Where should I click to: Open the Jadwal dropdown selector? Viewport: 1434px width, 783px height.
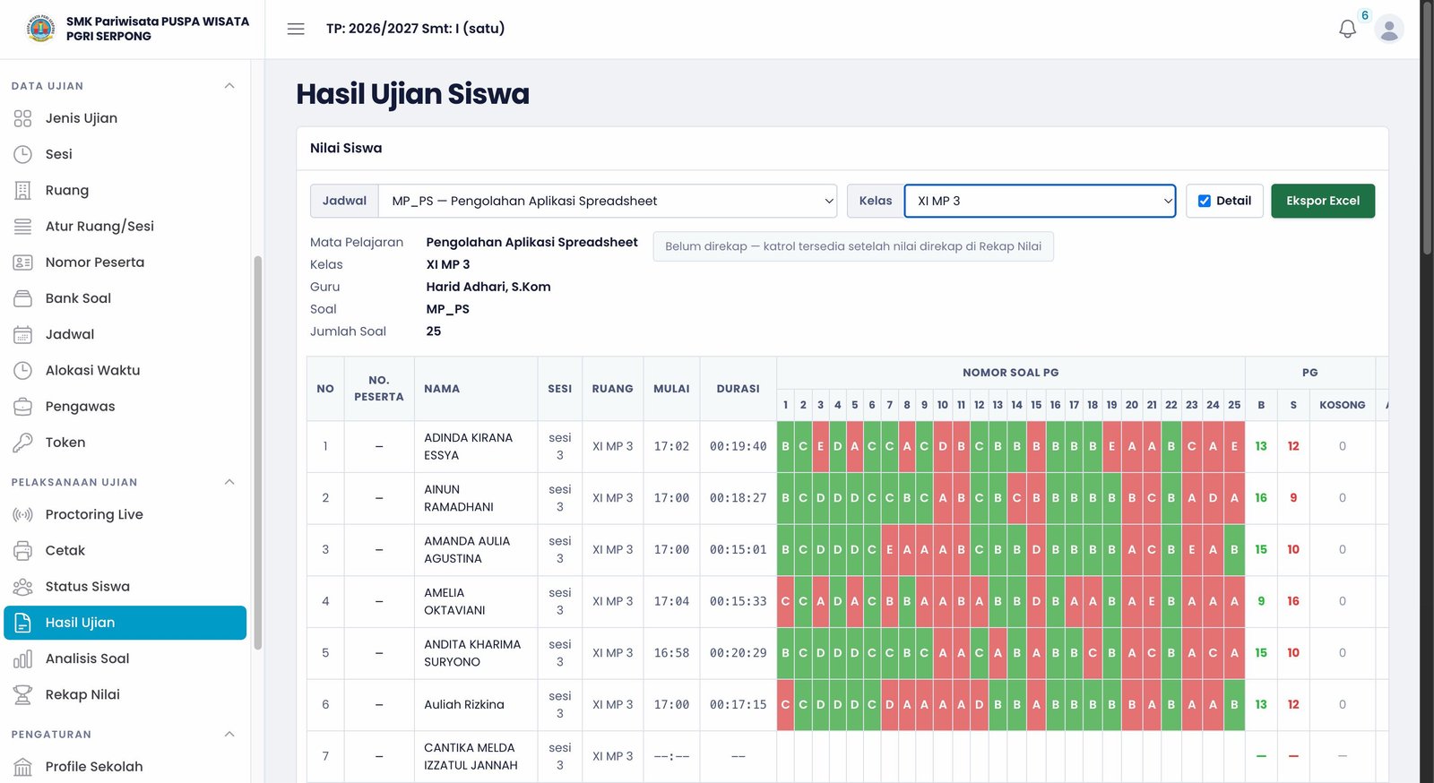(x=608, y=201)
